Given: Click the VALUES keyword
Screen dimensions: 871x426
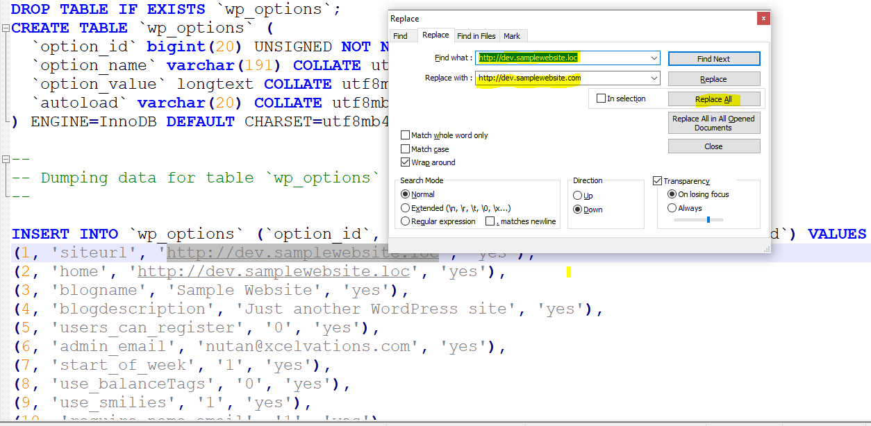Looking at the screenshot, I should tap(837, 234).
